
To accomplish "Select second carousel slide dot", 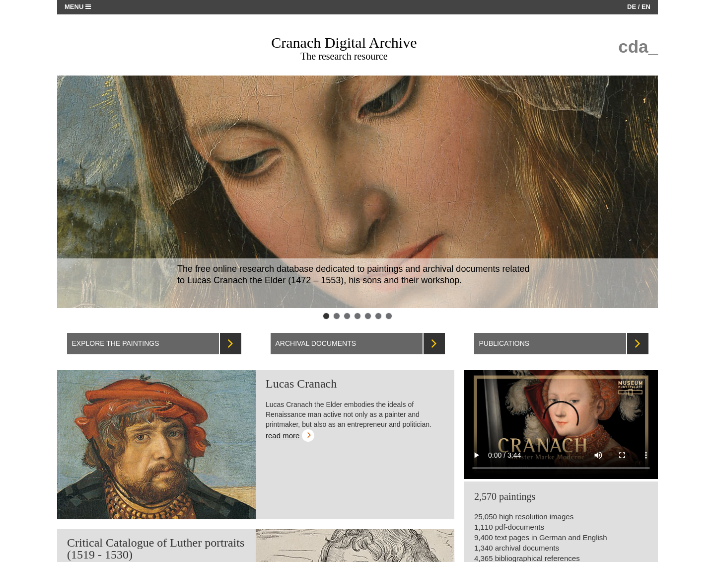I will pyautogui.click(x=337, y=316).
